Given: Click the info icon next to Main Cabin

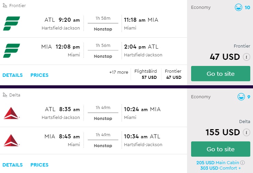Looking at the screenshot, I should click(x=242, y=162).
